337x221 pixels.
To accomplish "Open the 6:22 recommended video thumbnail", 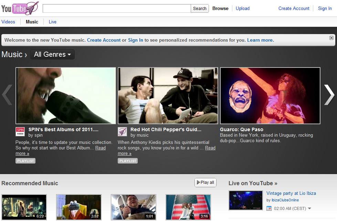I will point(24,207).
